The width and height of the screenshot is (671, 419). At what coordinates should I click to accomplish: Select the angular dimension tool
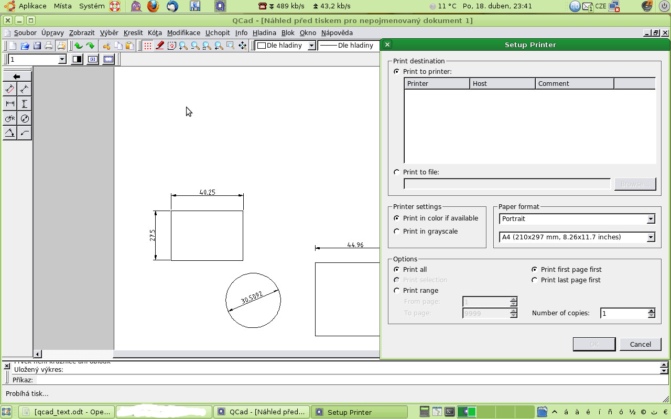[x=10, y=133]
